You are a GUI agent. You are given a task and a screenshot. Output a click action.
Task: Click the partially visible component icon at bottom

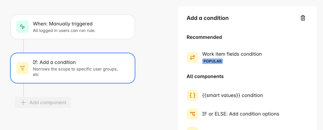coord(192,128)
